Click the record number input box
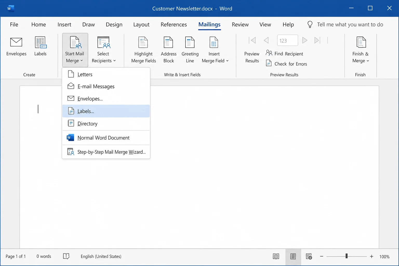Image resolution: width=399 pixels, height=266 pixels. coord(288,40)
